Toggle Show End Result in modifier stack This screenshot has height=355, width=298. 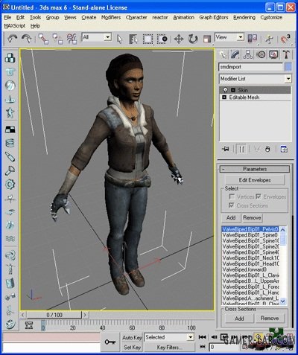pyautogui.click(x=241, y=149)
